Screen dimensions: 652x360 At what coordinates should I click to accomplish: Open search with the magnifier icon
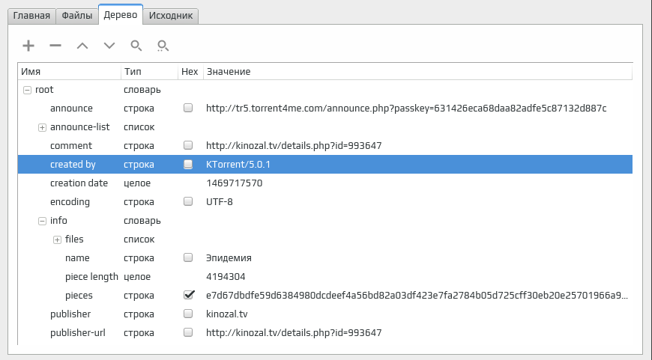[x=136, y=46]
